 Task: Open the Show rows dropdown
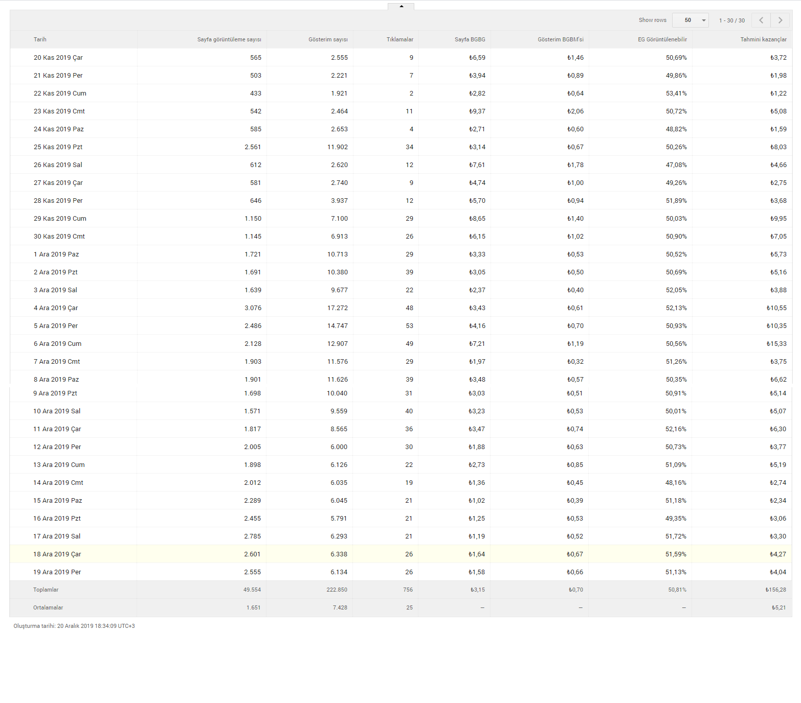pos(690,20)
